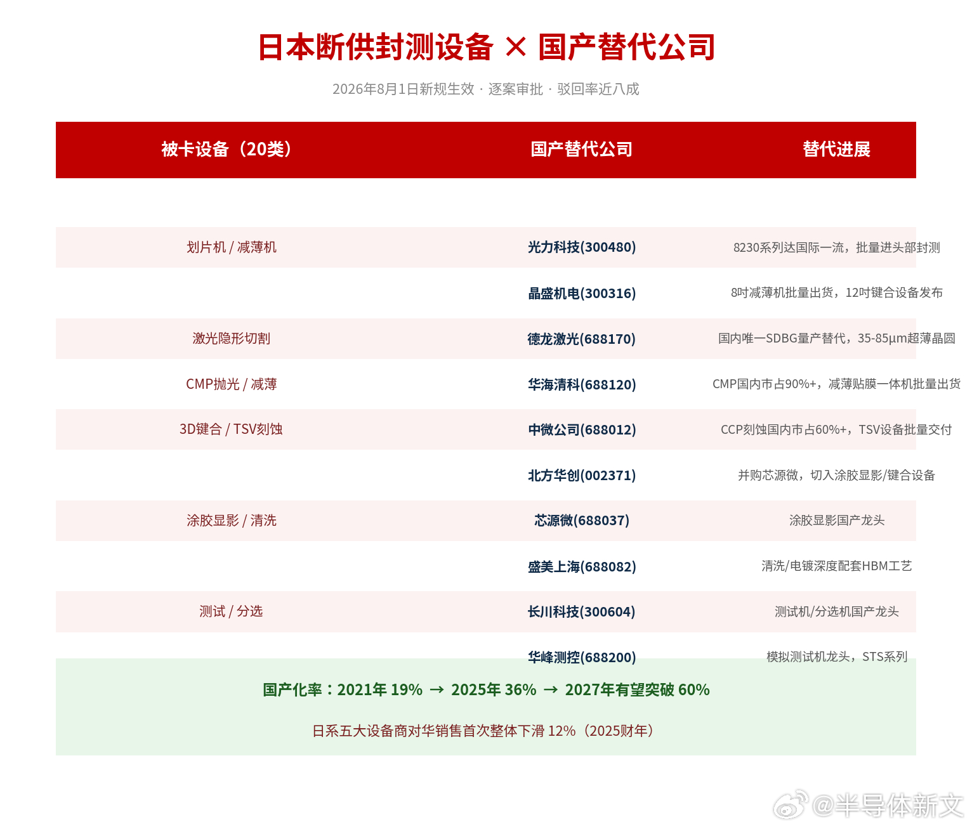Viewport: 972px width, 829px height.
Task: Click progress text 测试机/分选机国产龙头
Action: (x=836, y=612)
